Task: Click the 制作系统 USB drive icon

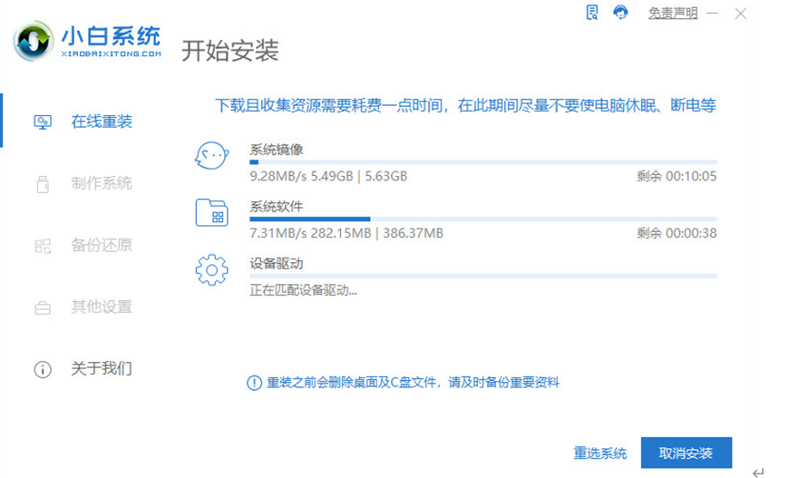Action: 43,183
